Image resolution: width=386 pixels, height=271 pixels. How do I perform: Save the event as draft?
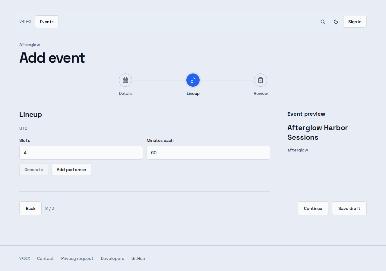pos(349,208)
